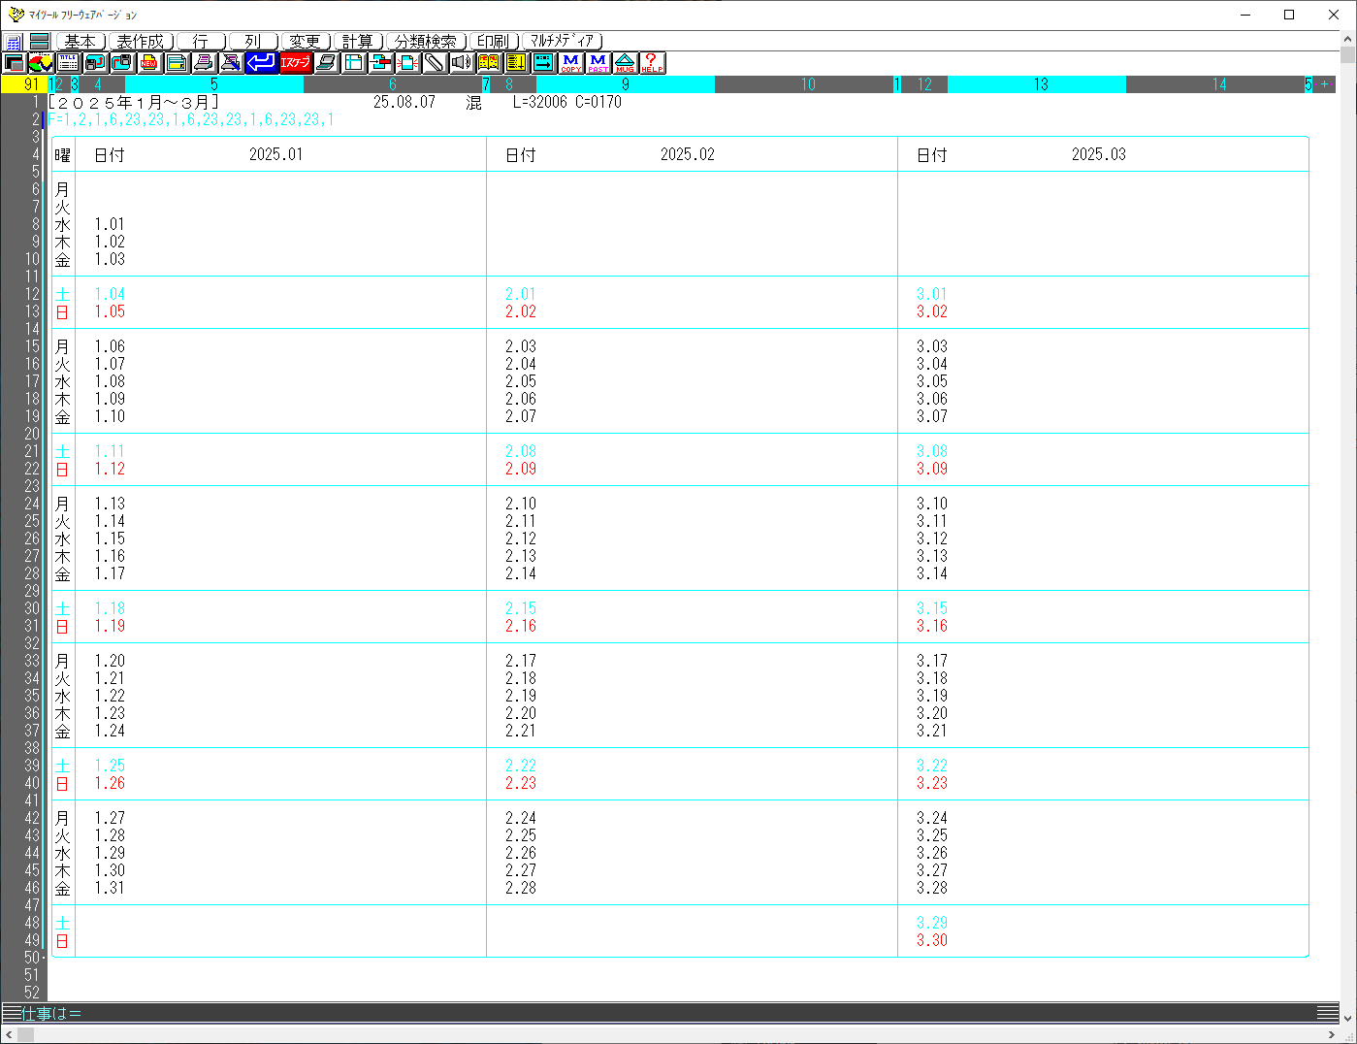Click the paperclip toolbar icon
Viewport: 1357px width, 1044px height.
coord(434,63)
